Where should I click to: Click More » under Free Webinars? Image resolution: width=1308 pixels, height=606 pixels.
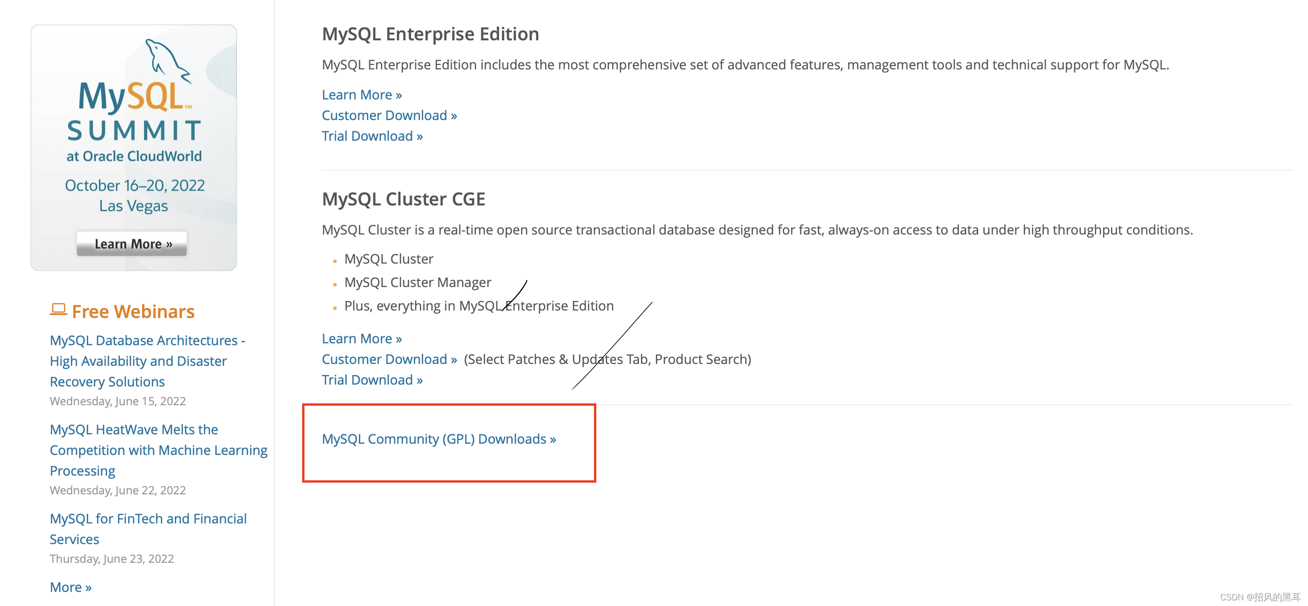[70, 587]
